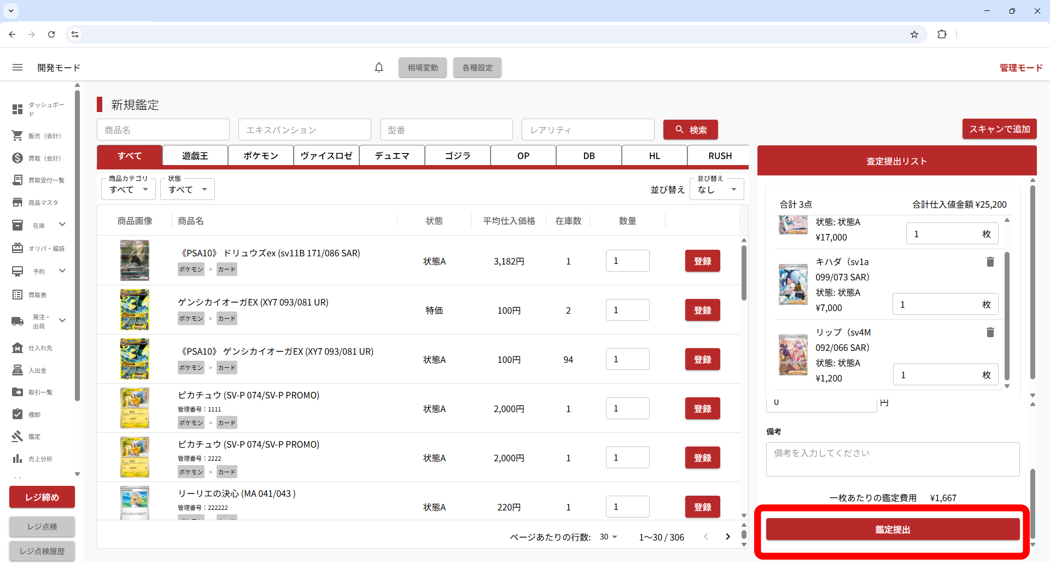
Task: Click the 売上分析 chart icon
Action: click(17, 459)
